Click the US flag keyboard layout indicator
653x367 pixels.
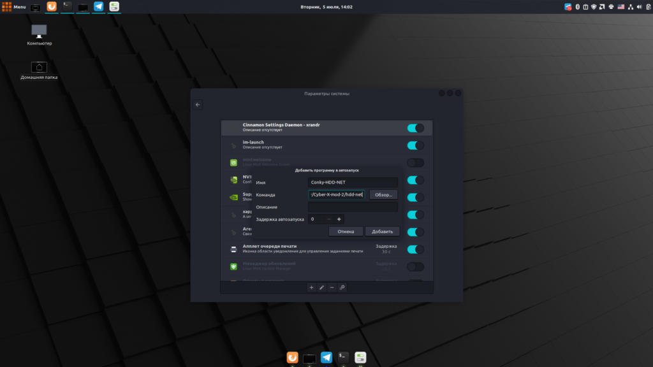[620, 7]
